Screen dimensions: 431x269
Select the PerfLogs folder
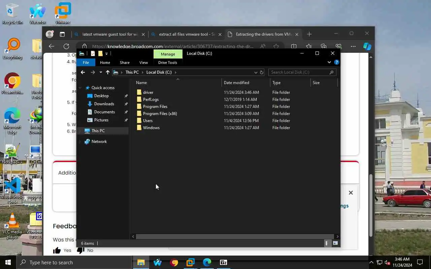(151, 100)
